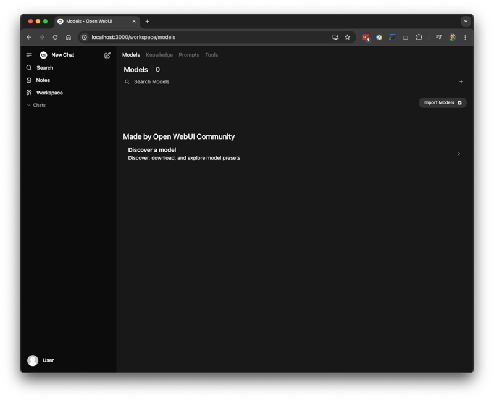Bookmark this page with the star icon
Image resolution: width=494 pixels, height=400 pixels.
tap(347, 37)
